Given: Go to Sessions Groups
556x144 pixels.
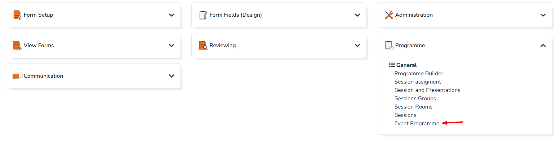Looking at the screenshot, I should 415,98.
